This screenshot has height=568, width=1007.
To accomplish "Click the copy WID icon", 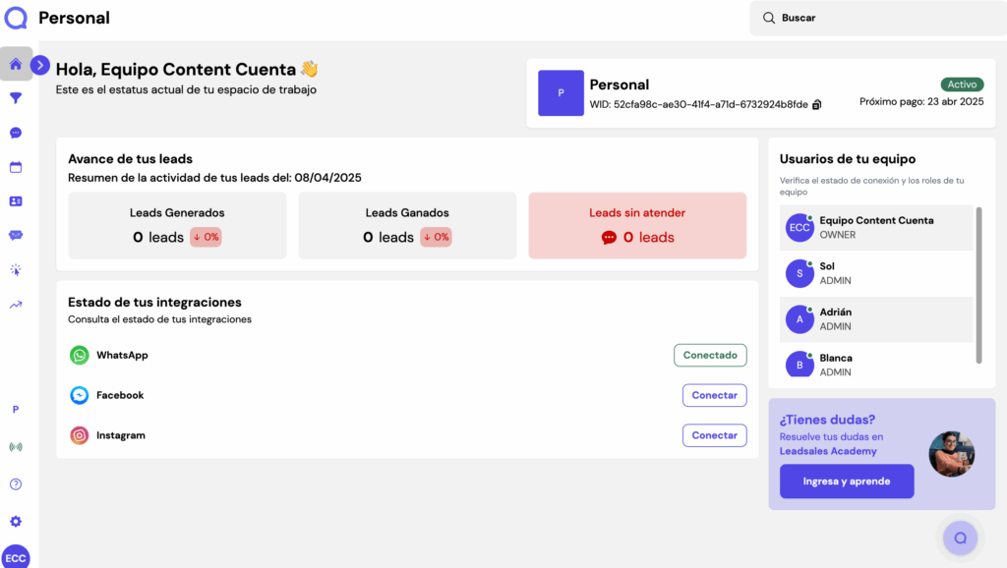I will tap(817, 105).
